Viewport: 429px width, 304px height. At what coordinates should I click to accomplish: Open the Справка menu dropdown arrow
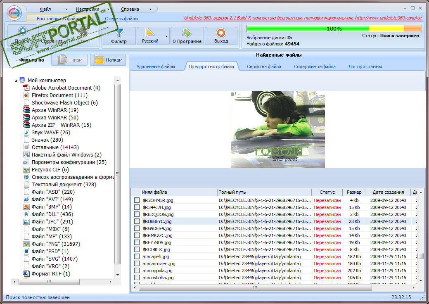tap(150, 9)
